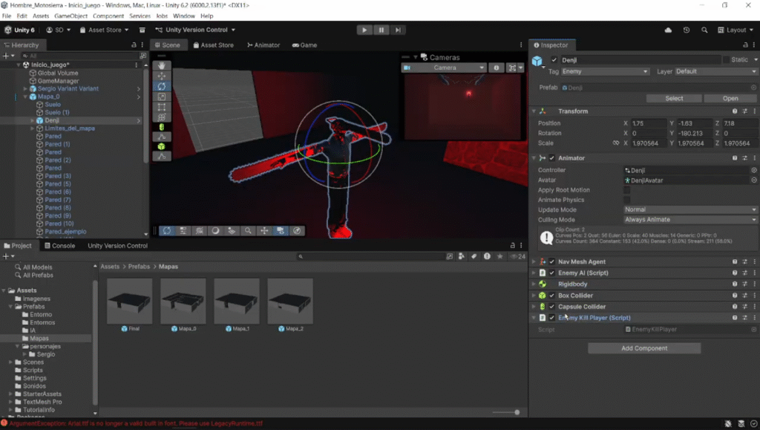Toggle the Denji active checkbox

(554, 60)
